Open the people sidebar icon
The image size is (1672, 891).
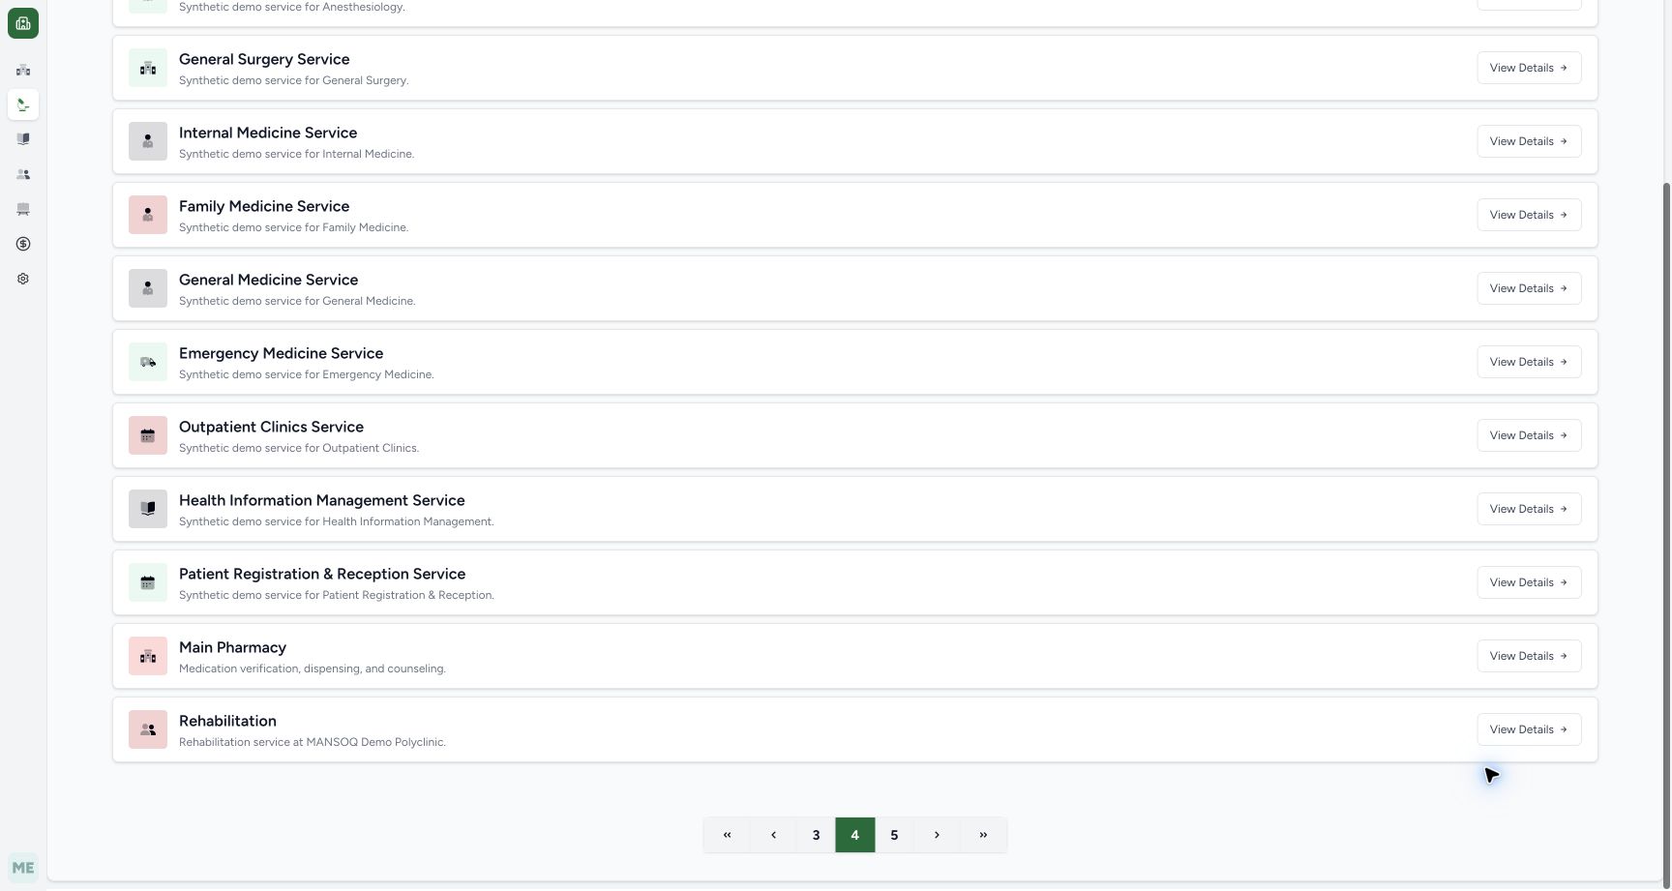[x=23, y=174]
